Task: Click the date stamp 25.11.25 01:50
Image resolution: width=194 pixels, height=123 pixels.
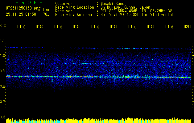Action: point(21,14)
